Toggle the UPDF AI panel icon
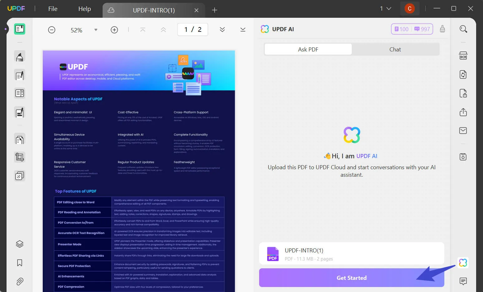 [463, 263]
